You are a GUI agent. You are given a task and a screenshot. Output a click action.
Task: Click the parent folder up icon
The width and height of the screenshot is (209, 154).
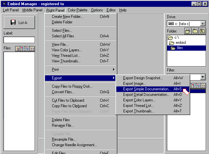coord(202,31)
